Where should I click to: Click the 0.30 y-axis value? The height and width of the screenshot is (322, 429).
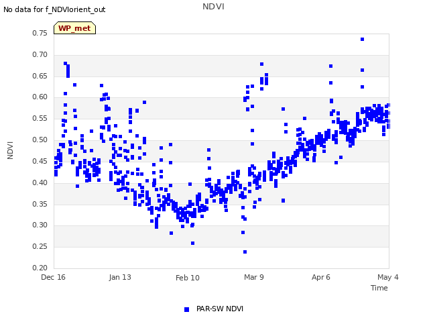click(40, 225)
